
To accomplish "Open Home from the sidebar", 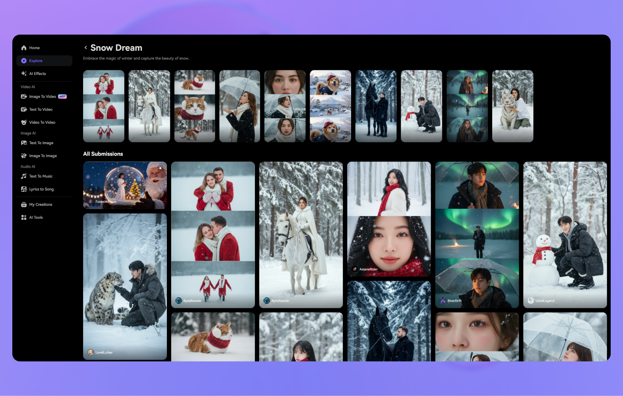I will coord(35,48).
